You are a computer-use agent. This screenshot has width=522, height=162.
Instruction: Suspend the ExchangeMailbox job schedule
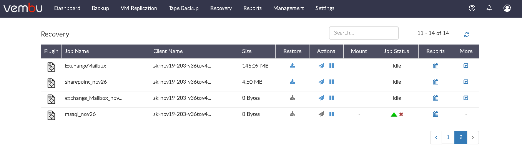coord(332,66)
